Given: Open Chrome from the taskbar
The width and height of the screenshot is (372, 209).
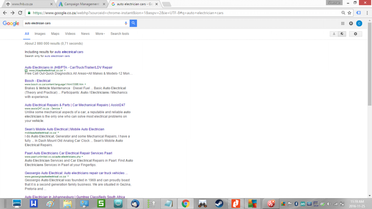Looking at the screenshot, I should (186, 204).
